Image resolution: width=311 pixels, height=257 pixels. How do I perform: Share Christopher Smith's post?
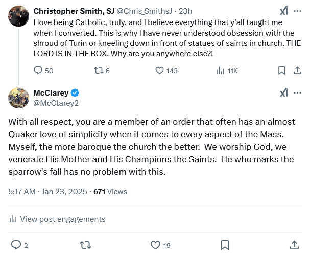point(297,71)
